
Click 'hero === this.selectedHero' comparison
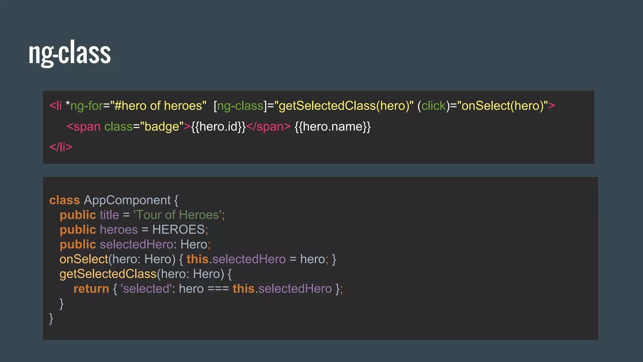click(x=255, y=289)
